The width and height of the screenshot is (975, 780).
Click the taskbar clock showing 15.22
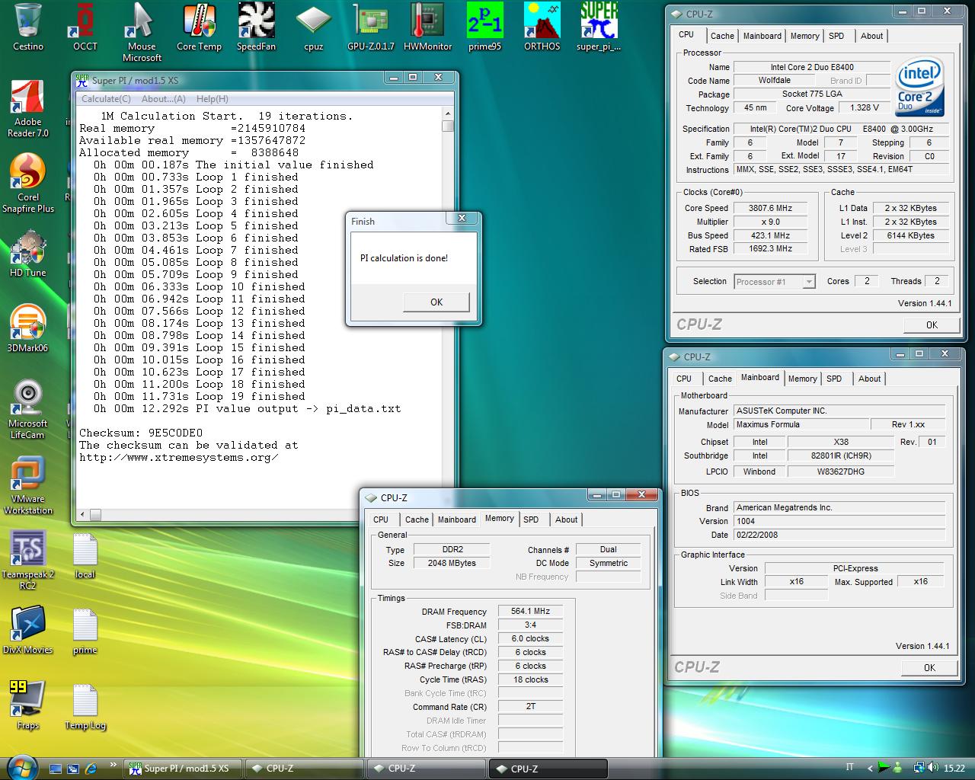[954, 769]
